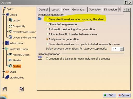Screen dimensions: 133x99
Task: Decrease the step-by-step delay value
Action: click(122, 50)
